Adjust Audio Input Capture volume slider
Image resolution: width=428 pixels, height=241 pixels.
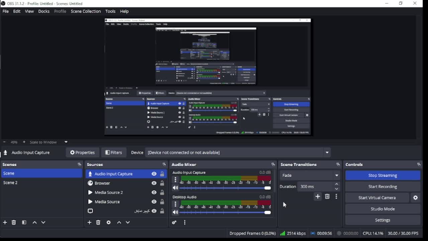click(x=225, y=188)
